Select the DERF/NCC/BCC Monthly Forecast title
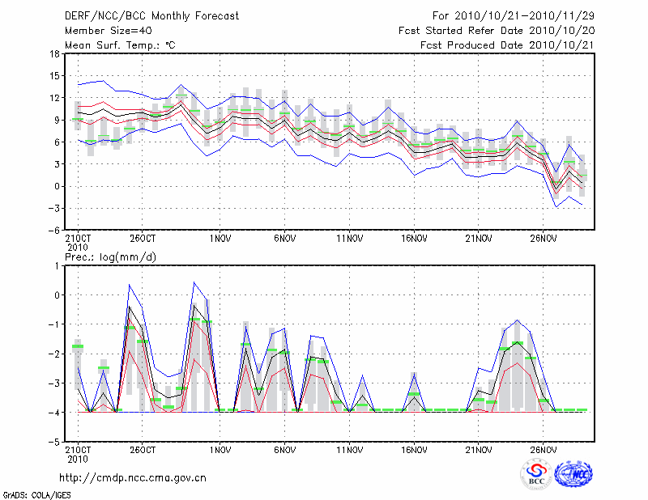This screenshot has width=648, height=500. coord(151,16)
